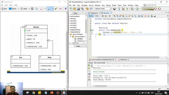The width and height of the screenshot is (169, 95).
Task: Click Start Macro Recording red circle icon
Action: coord(145,16)
